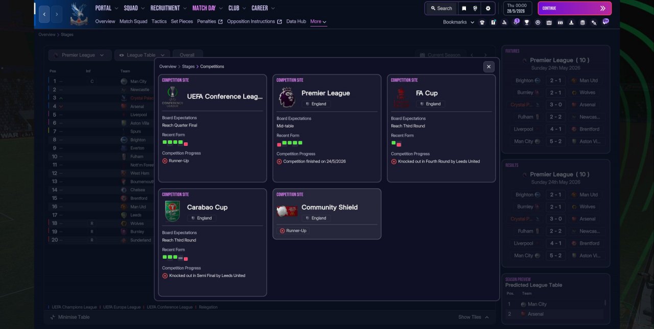This screenshot has width=654, height=329.
Task: Open the trophy bookmark icon
Action: click(527, 22)
